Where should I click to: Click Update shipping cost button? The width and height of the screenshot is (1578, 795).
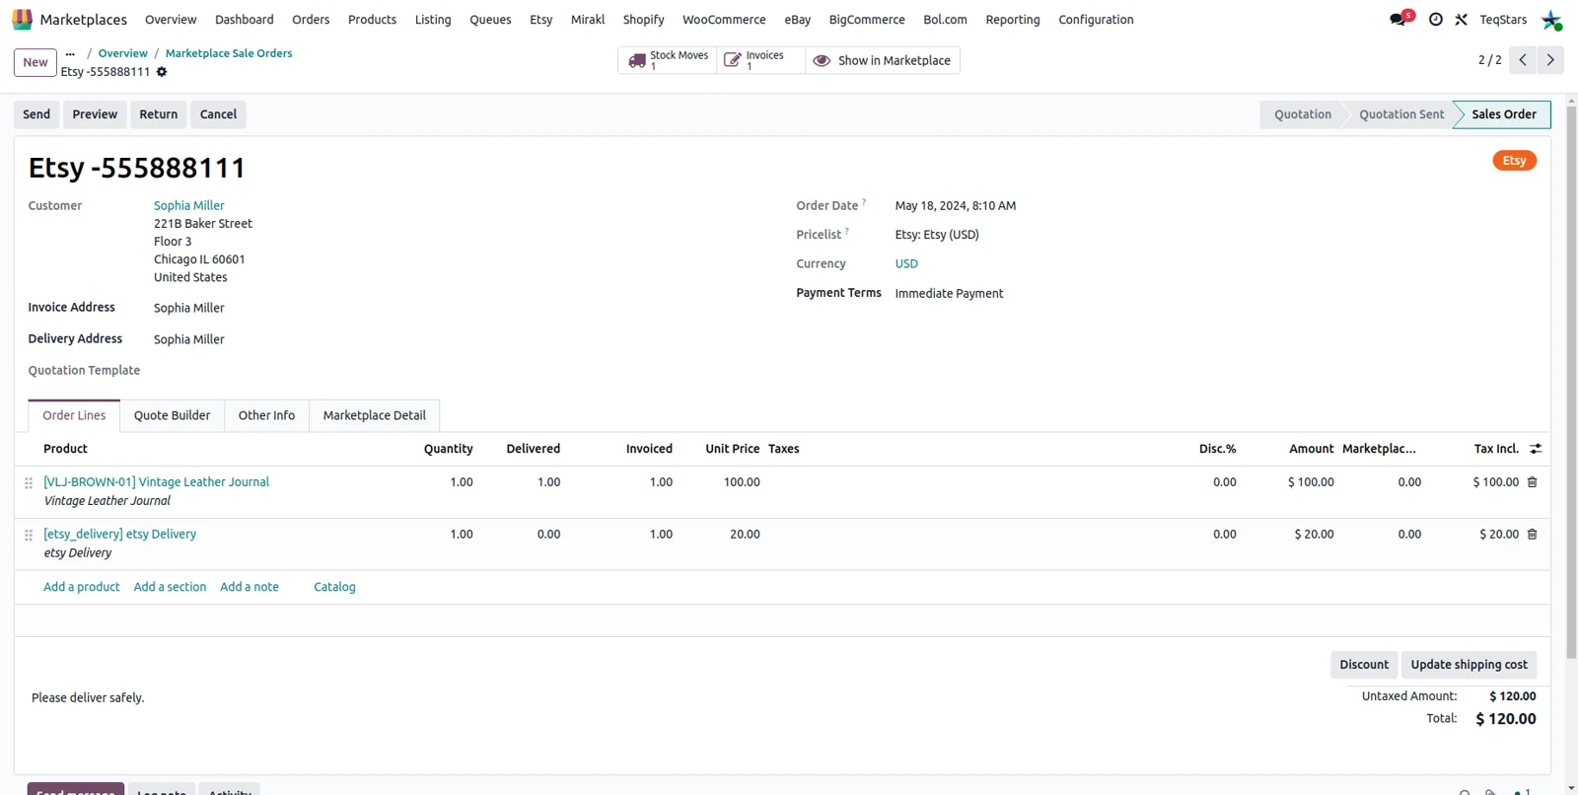1469,665
